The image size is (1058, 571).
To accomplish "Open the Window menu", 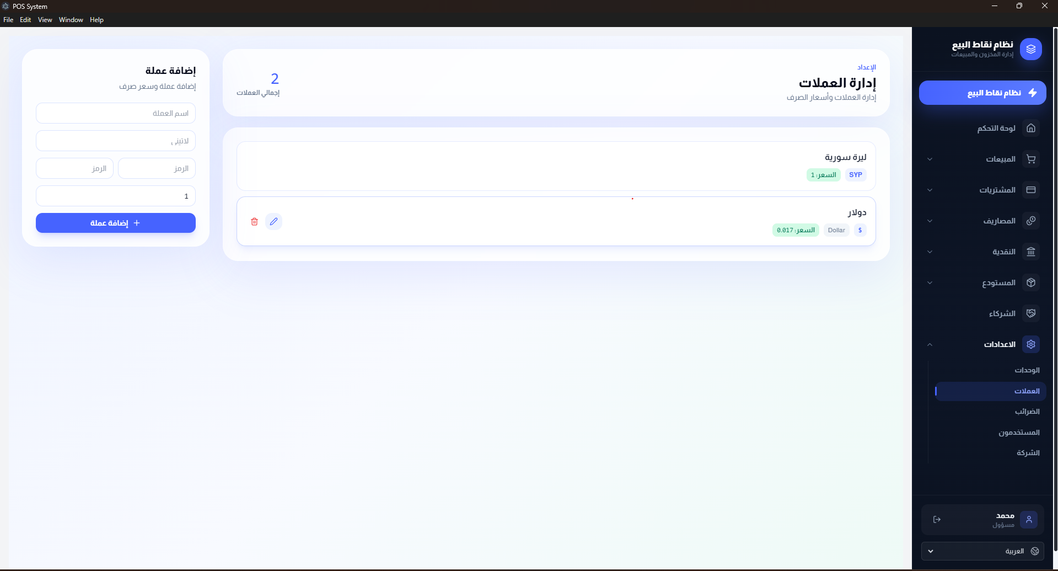I will coord(71,20).
